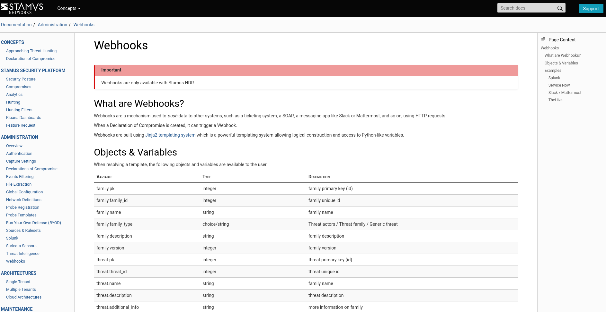606x312 pixels.
Task: Click the Support button
Action: pos(591,9)
